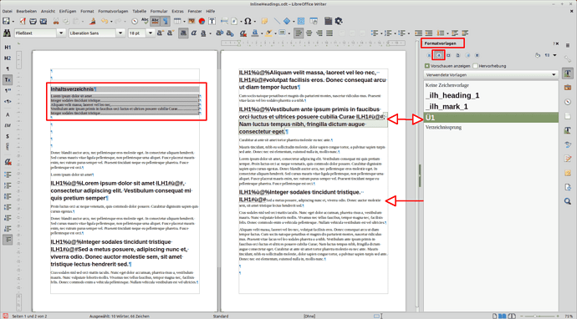This screenshot has height=319, width=577.
Task: Toggle book view in status bar
Action: click(x=512, y=316)
